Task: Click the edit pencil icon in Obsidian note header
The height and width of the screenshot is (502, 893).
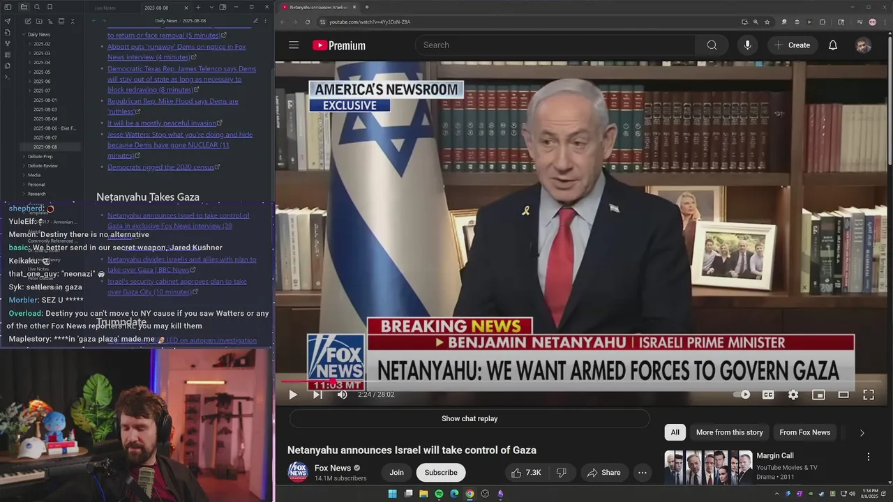Action: (255, 21)
